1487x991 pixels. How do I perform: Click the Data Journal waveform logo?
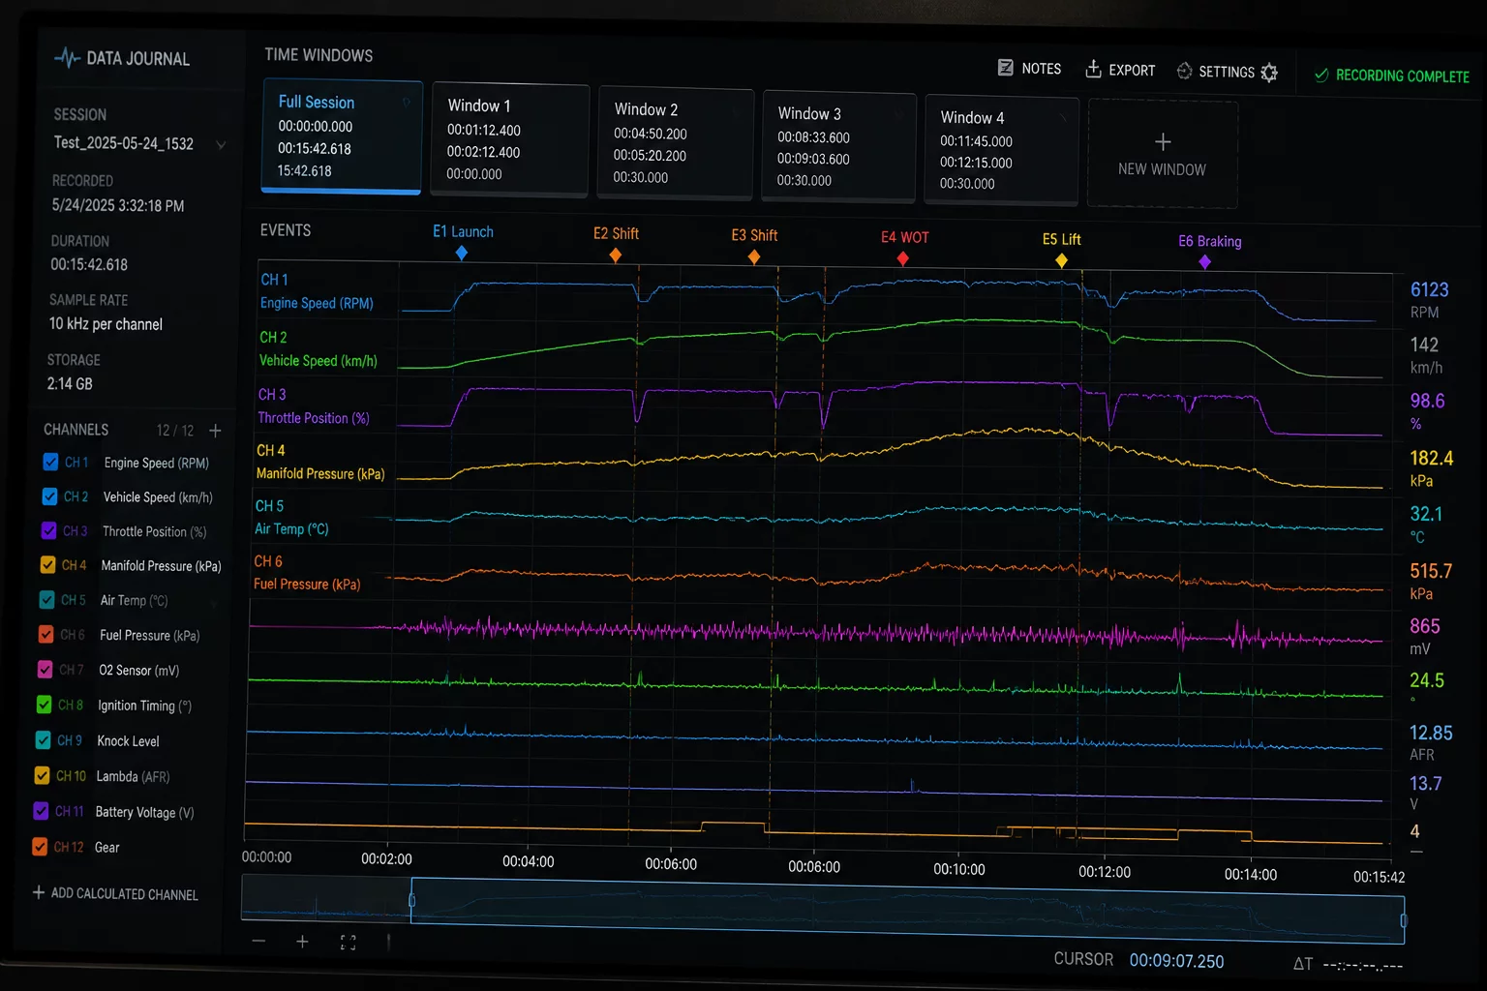[x=67, y=58]
